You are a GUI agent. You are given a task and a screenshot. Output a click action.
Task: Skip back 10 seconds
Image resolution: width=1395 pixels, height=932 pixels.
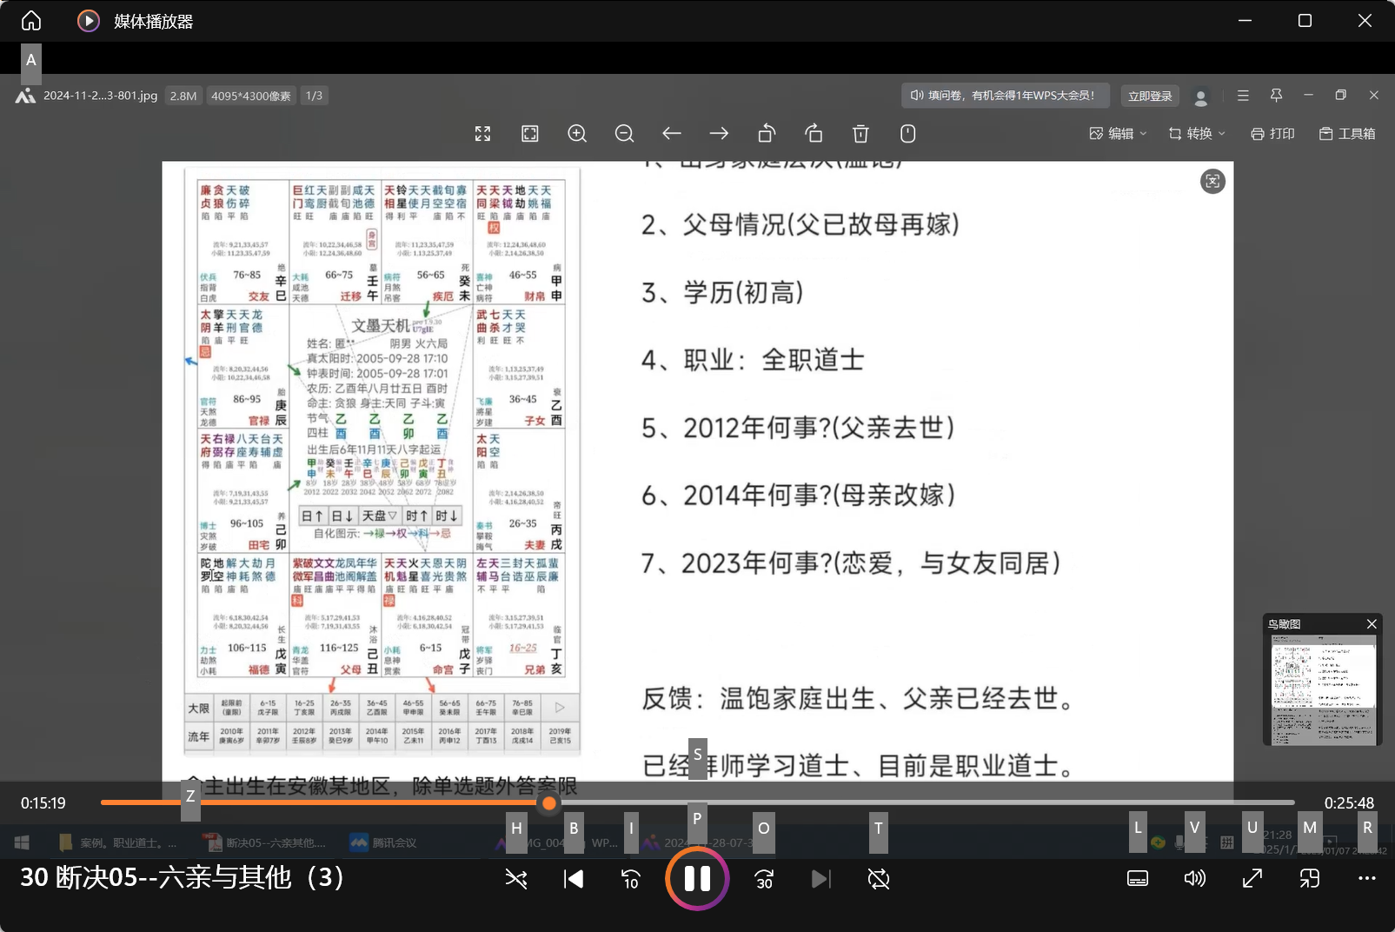[631, 879]
